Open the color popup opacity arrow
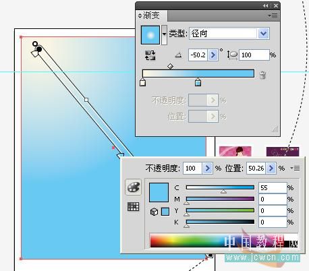309x271 pixels. point(208,169)
